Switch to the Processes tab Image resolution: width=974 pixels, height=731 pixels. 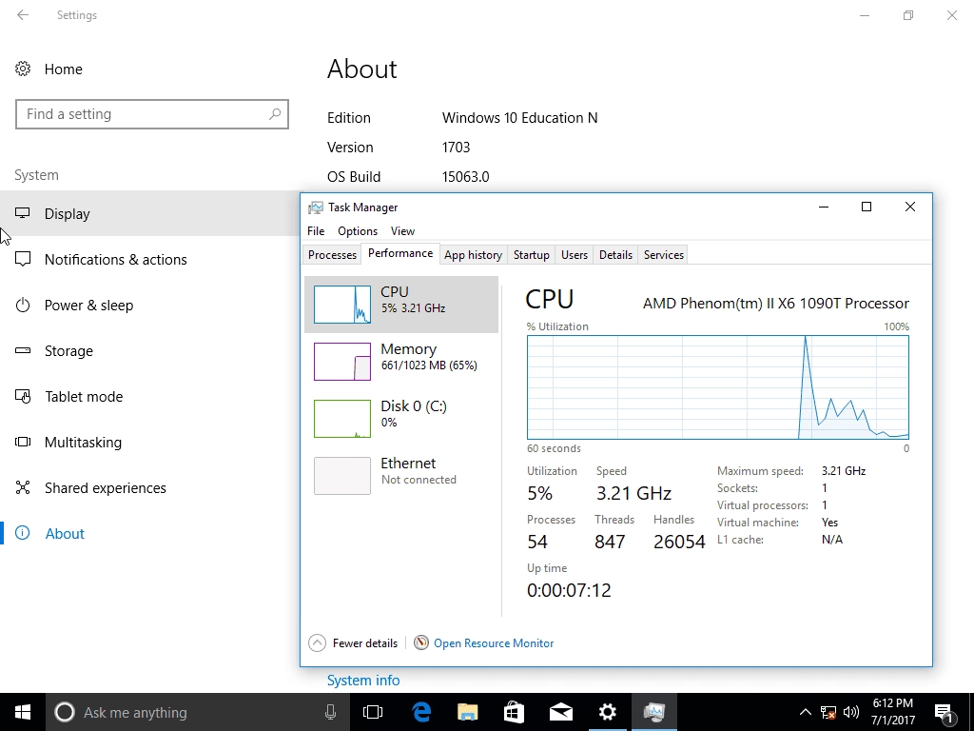(x=332, y=255)
